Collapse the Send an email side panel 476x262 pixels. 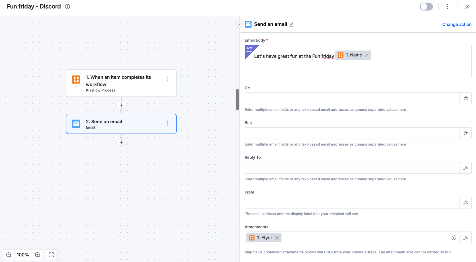coord(239,24)
